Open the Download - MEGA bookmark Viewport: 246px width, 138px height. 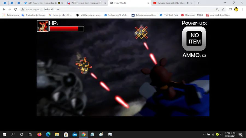pos(192,15)
